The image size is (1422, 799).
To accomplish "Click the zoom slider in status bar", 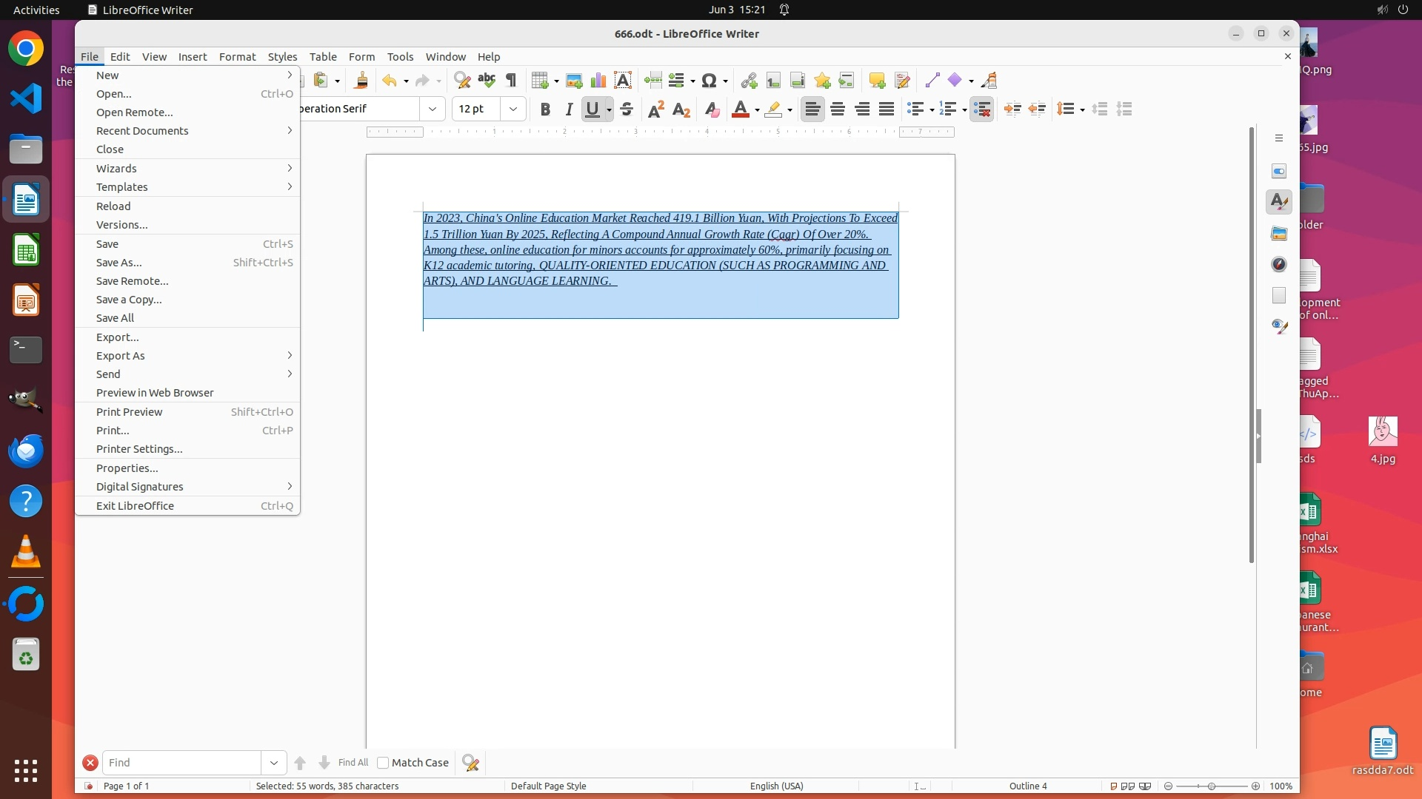I will coord(1212,786).
